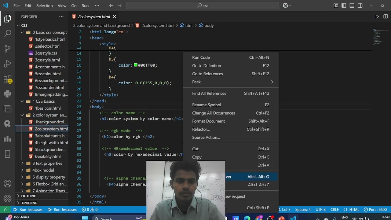391x220 pixels.
Task: Click the Go Forward arrow in title bar
Action: coord(119,5)
